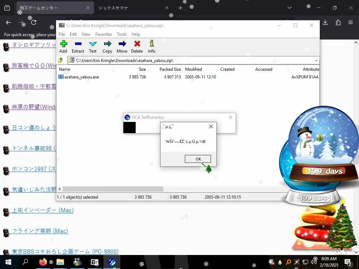The height and width of the screenshot is (269, 359).
Task: Click the browser back arrow
Action: coord(8,22)
